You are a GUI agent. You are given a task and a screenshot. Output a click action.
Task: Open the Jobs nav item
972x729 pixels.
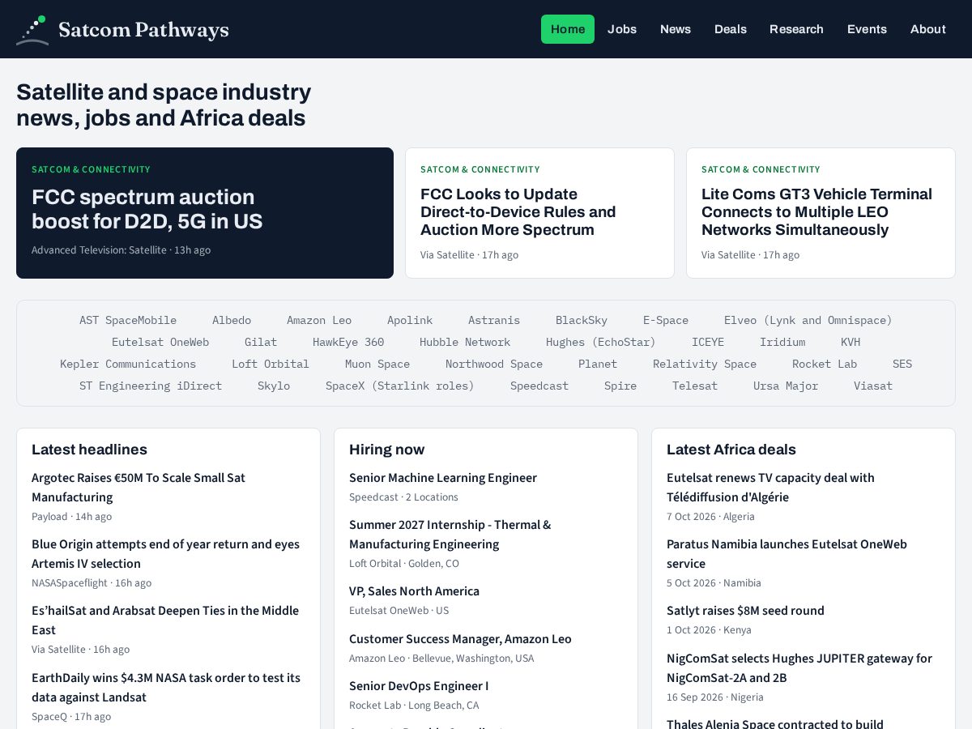point(622,29)
